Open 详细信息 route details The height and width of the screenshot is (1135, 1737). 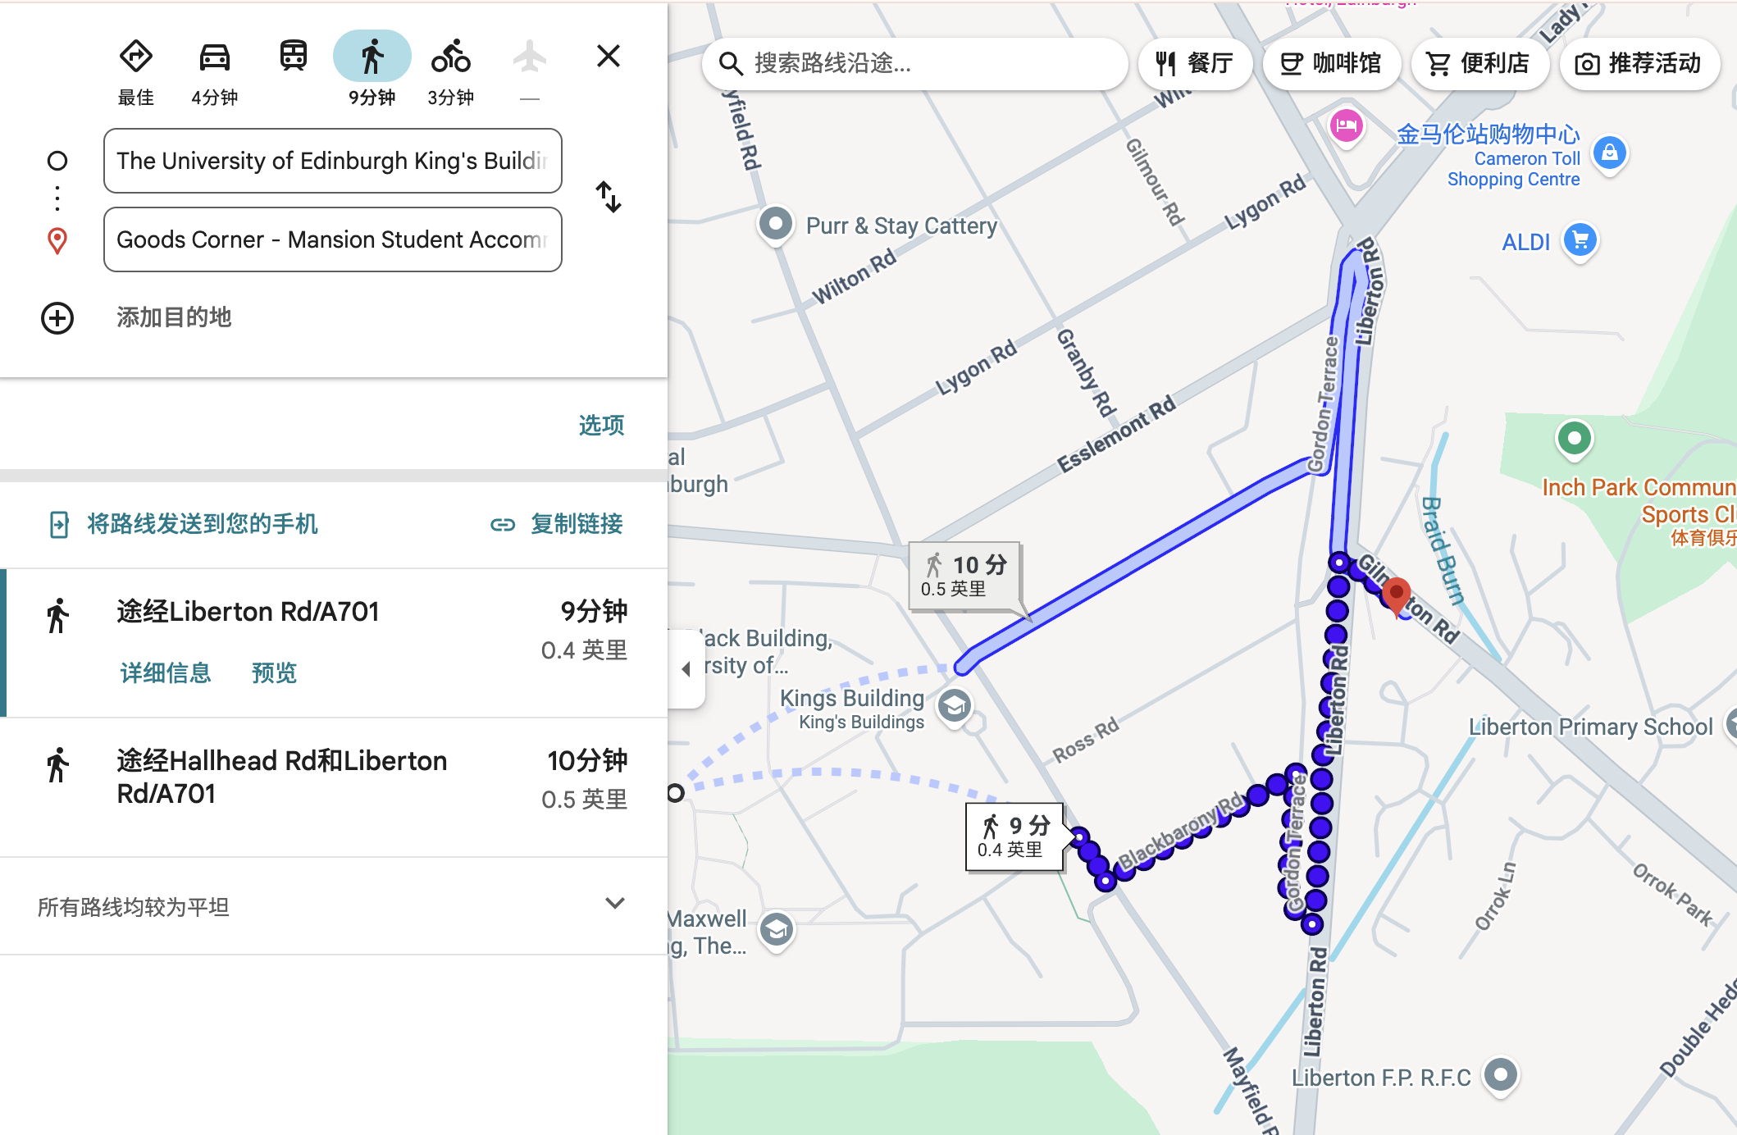[x=165, y=673]
